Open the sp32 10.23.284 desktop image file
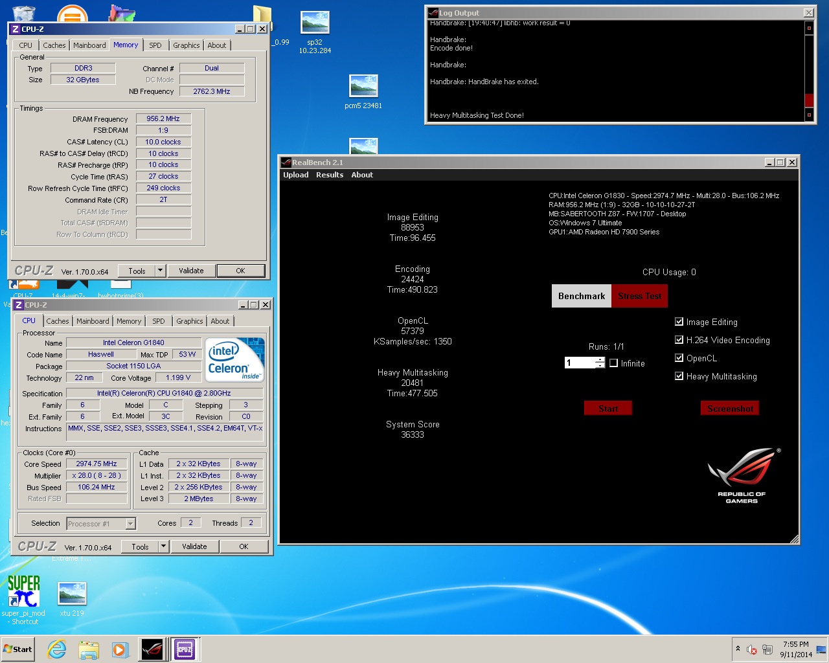This screenshot has width=829, height=663. [x=315, y=32]
